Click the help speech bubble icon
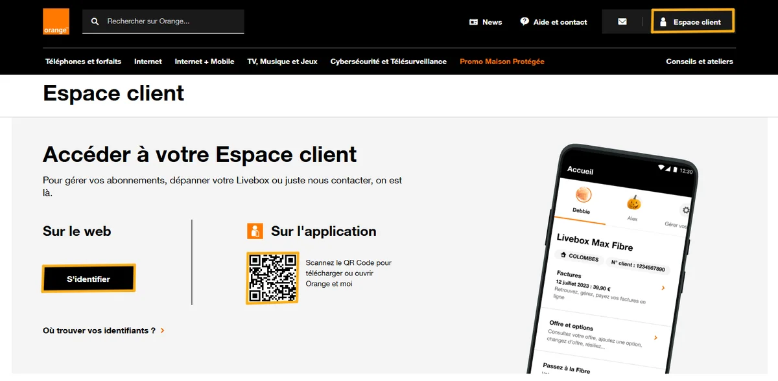This screenshot has height=381, width=778. tap(525, 21)
